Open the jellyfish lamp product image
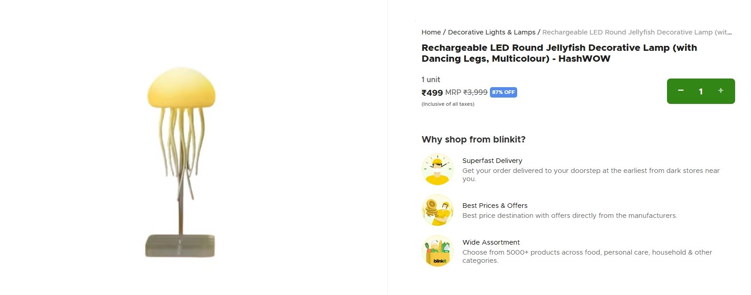Image resolution: width=751 pixels, height=295 pixels. pyautogui.click(x=181, y=161)
